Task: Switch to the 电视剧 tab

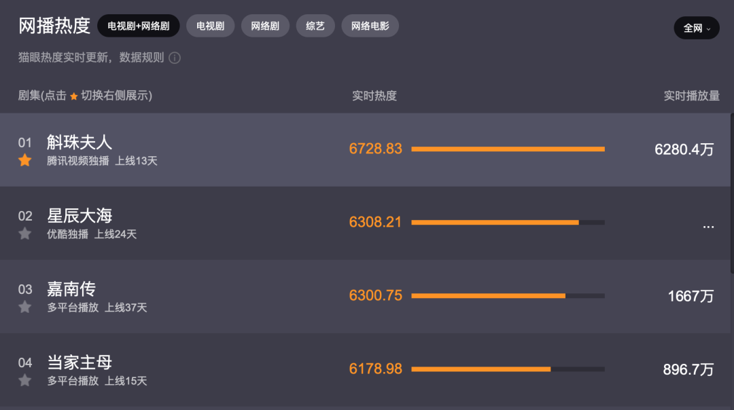Action: 210,26
